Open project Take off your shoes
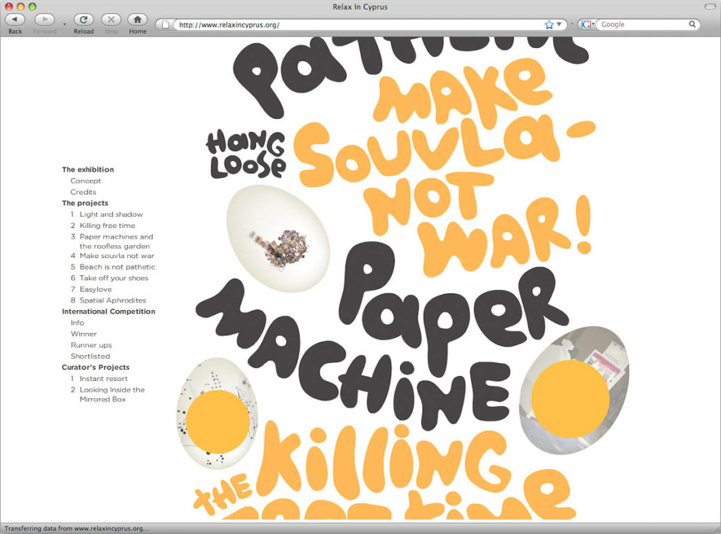The image size is (721, 534). [114, 278]
